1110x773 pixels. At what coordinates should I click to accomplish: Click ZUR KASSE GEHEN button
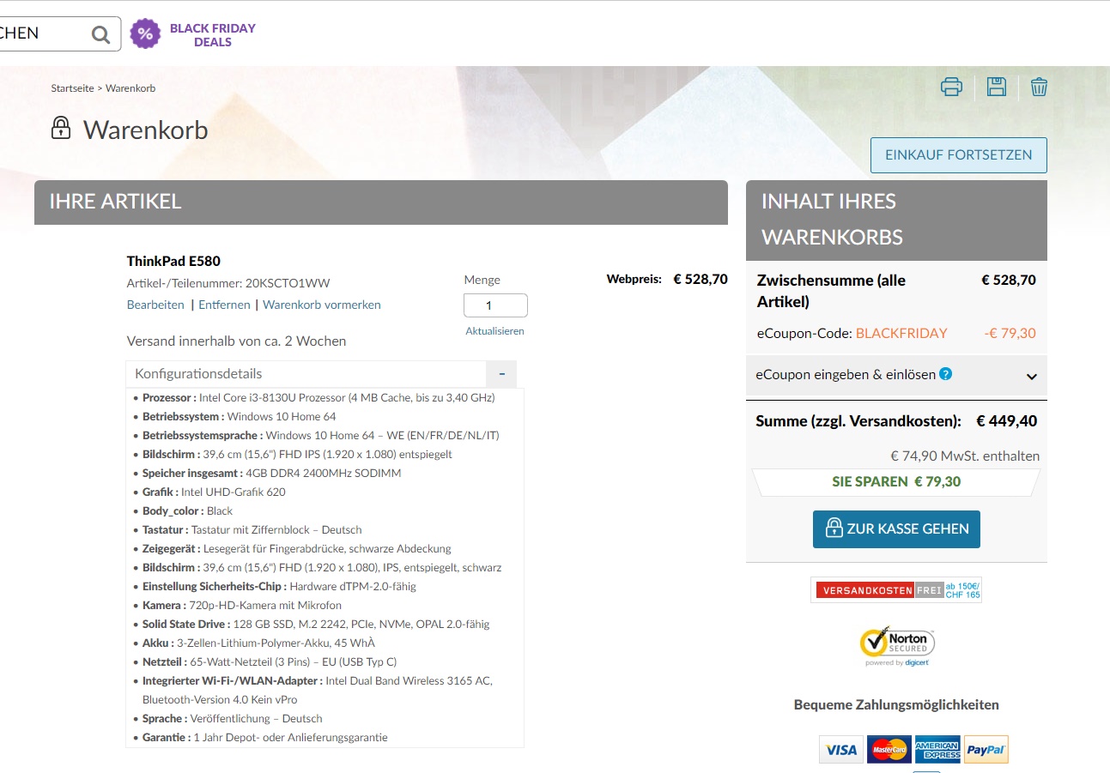coord(896,528)
